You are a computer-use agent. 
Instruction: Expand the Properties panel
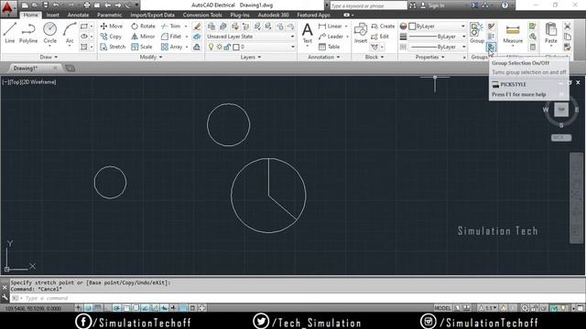pos(429,57)
